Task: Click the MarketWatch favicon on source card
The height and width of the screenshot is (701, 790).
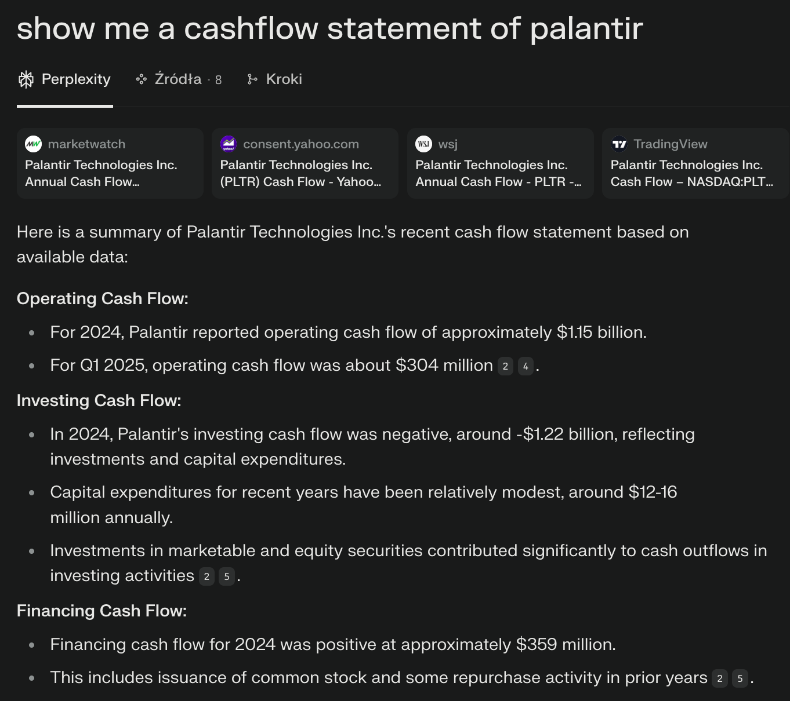Action: click(34, 144)
